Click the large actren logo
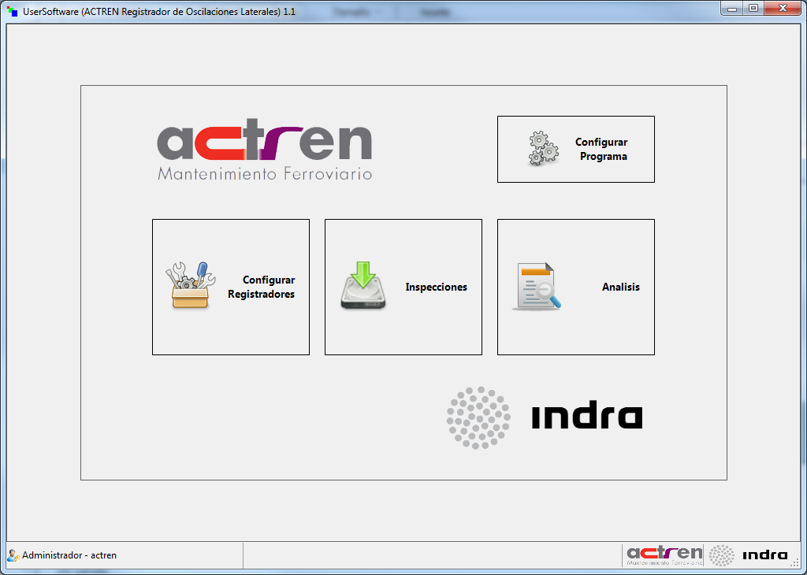 (x=265, y=149)
